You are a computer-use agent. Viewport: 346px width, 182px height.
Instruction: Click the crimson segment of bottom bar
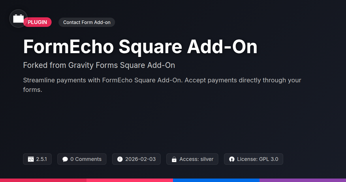point(43,180)
